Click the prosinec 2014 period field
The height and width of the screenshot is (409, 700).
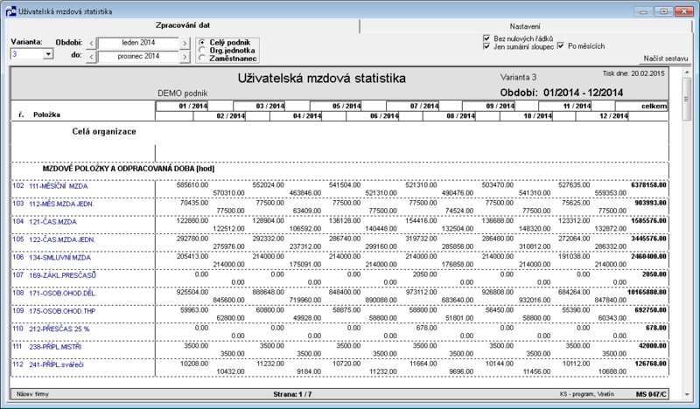coord(138,56)
